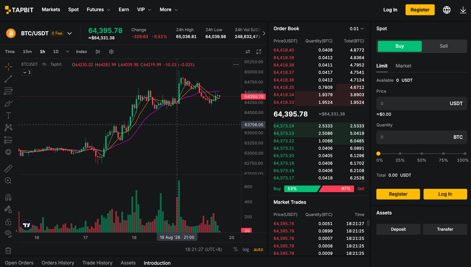
Task: Open the Open Orders tab
Action: tap(19, 263)
